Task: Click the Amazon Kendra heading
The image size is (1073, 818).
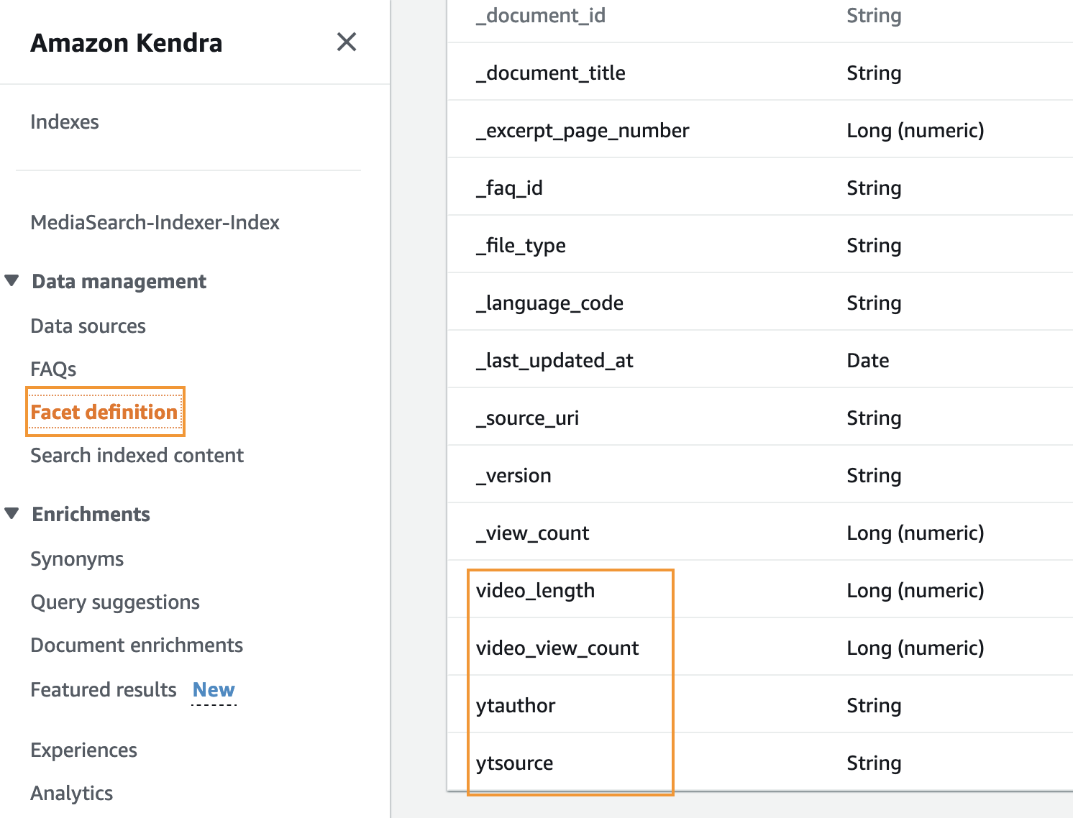Action: (x=127, y=43)
